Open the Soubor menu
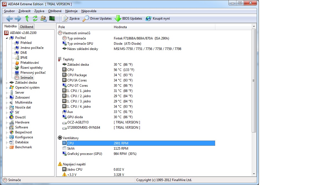 point(9,11)
